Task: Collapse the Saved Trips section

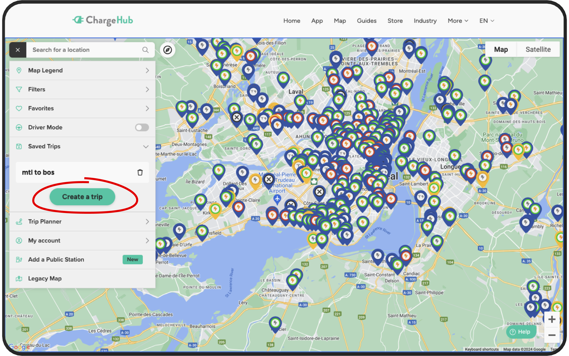Action: click(x=146, y=147)
